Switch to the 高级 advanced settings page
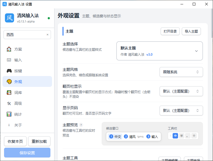The height and width of the screenshot is (161, 213). click(x=27, y=103)
